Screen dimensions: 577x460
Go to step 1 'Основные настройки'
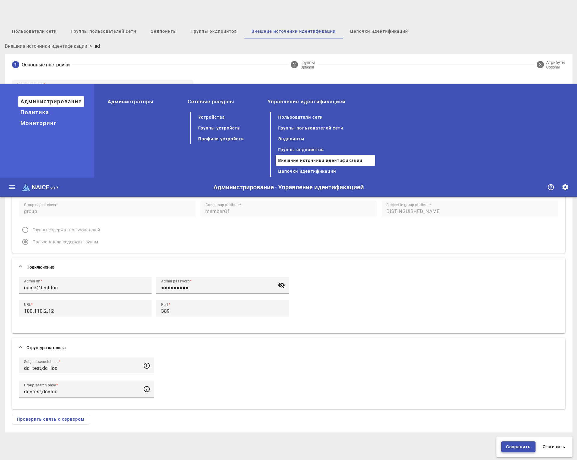tap(41, 65)
